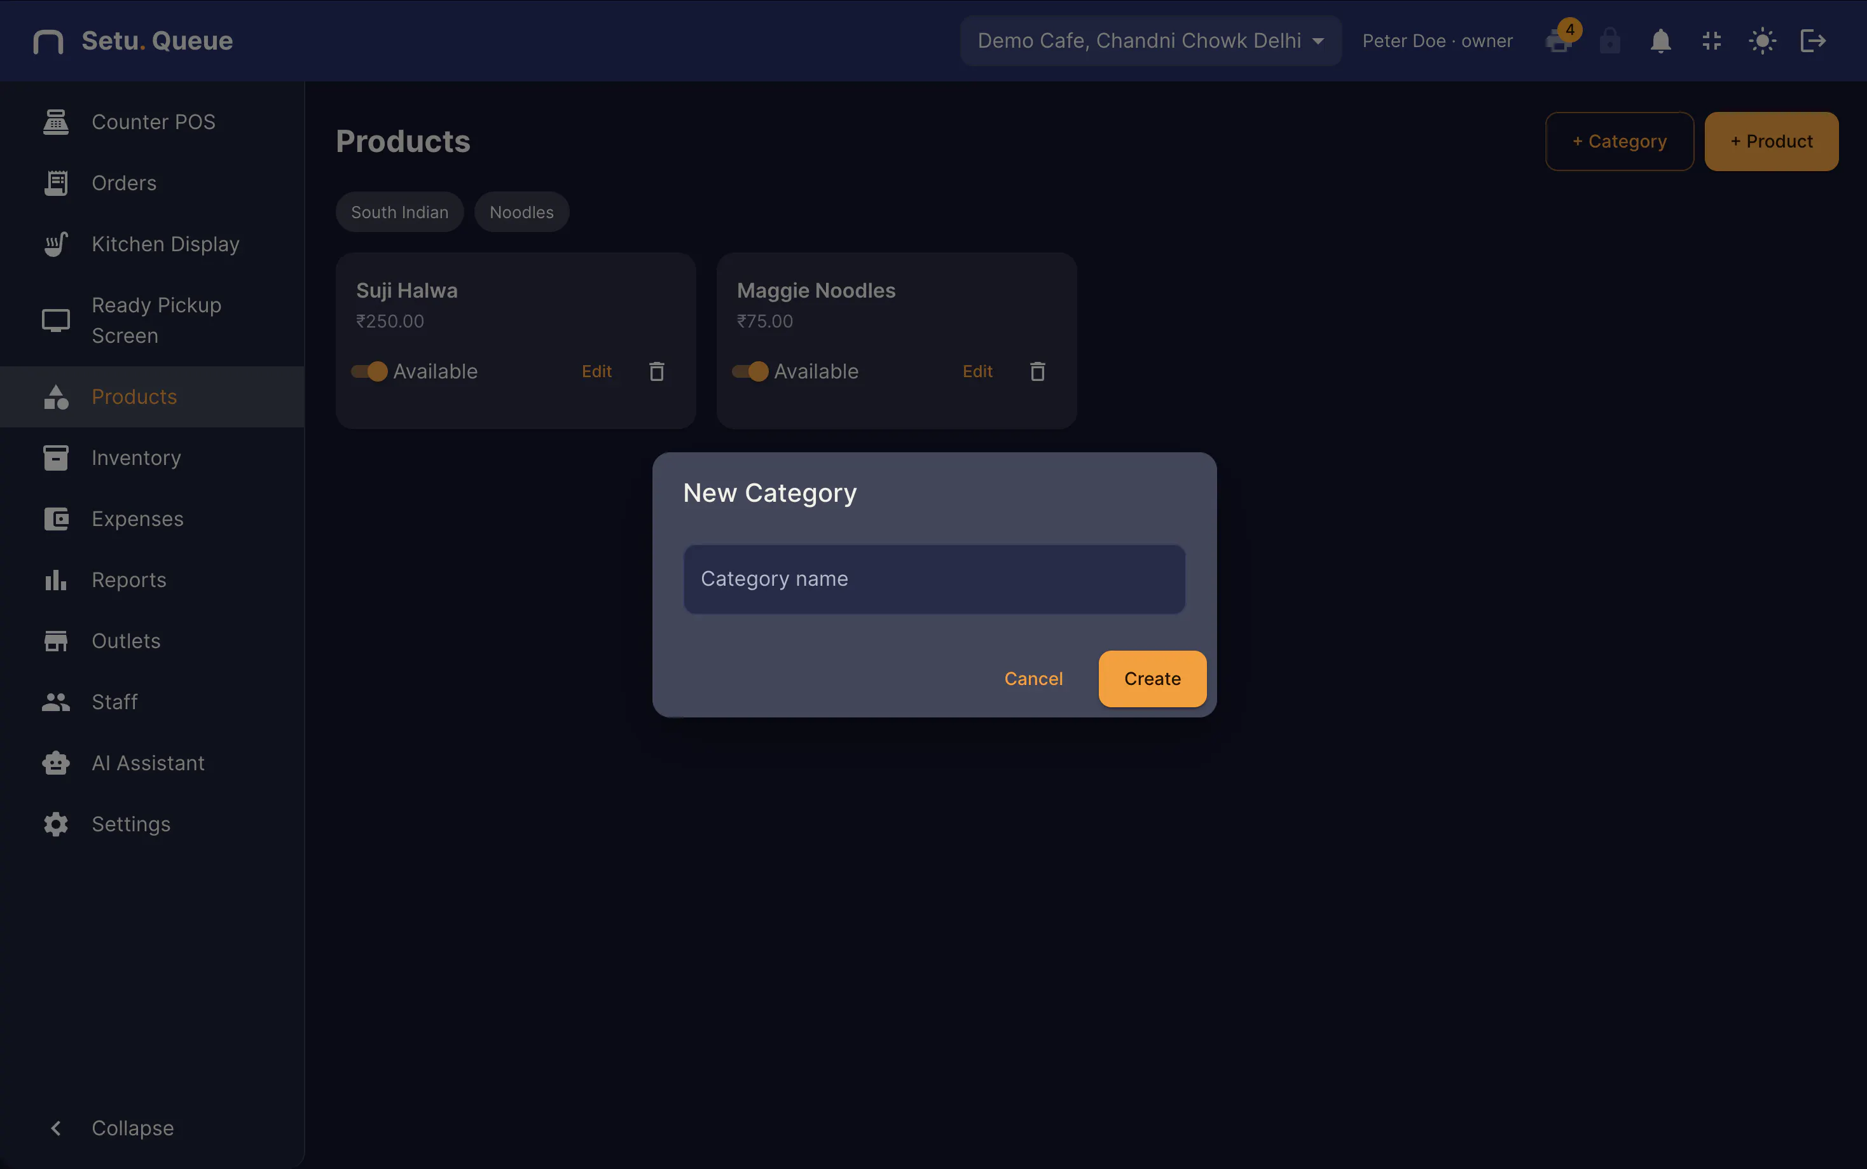The width and height of the screenshot is (1867, 1169).
Task: Click the Products shapes icon
Action: point(55,397)
